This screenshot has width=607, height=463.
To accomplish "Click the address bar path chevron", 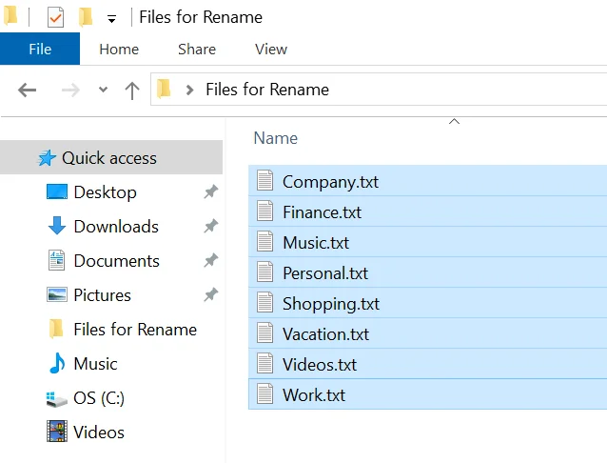I will point(190,91).
